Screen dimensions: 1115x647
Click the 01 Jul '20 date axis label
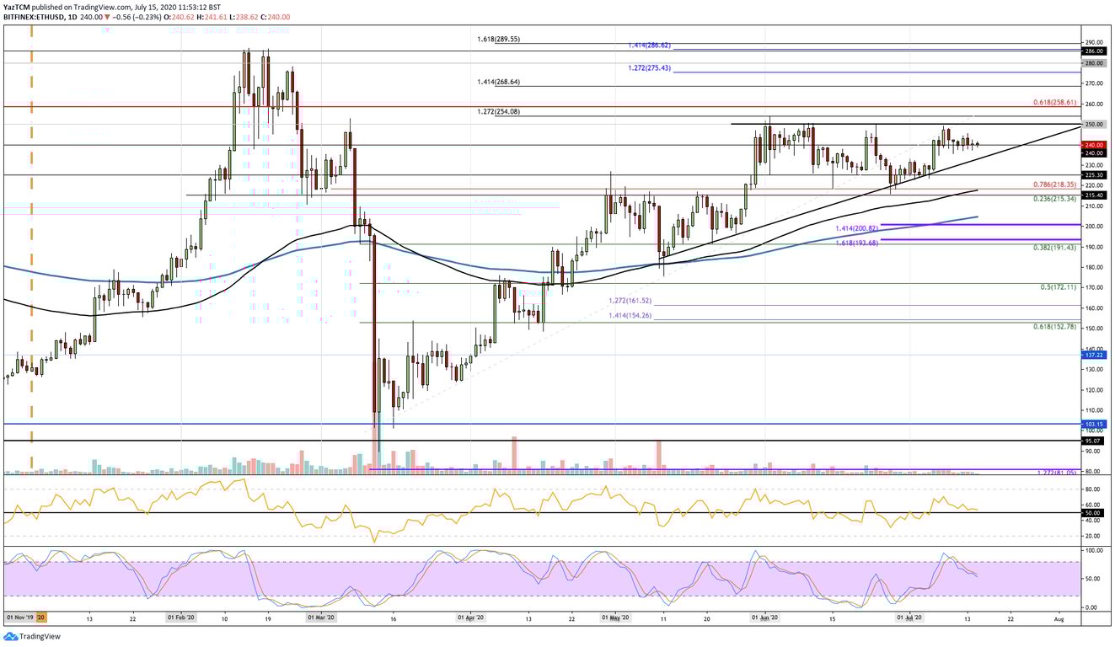pyautogui.click(x=909, y=617)
